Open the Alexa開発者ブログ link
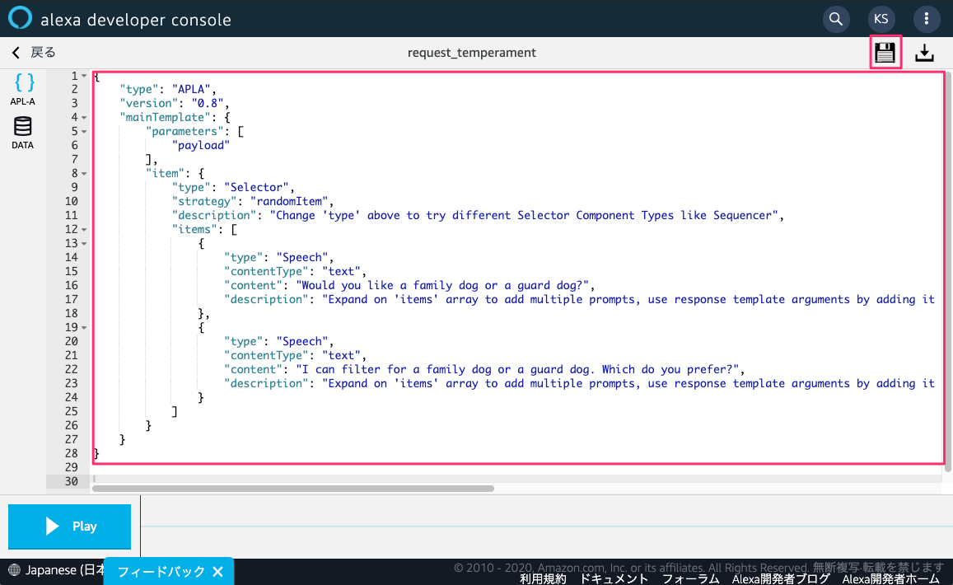Image resolution: width=953 pixels, height=585 pixels. 780,579
